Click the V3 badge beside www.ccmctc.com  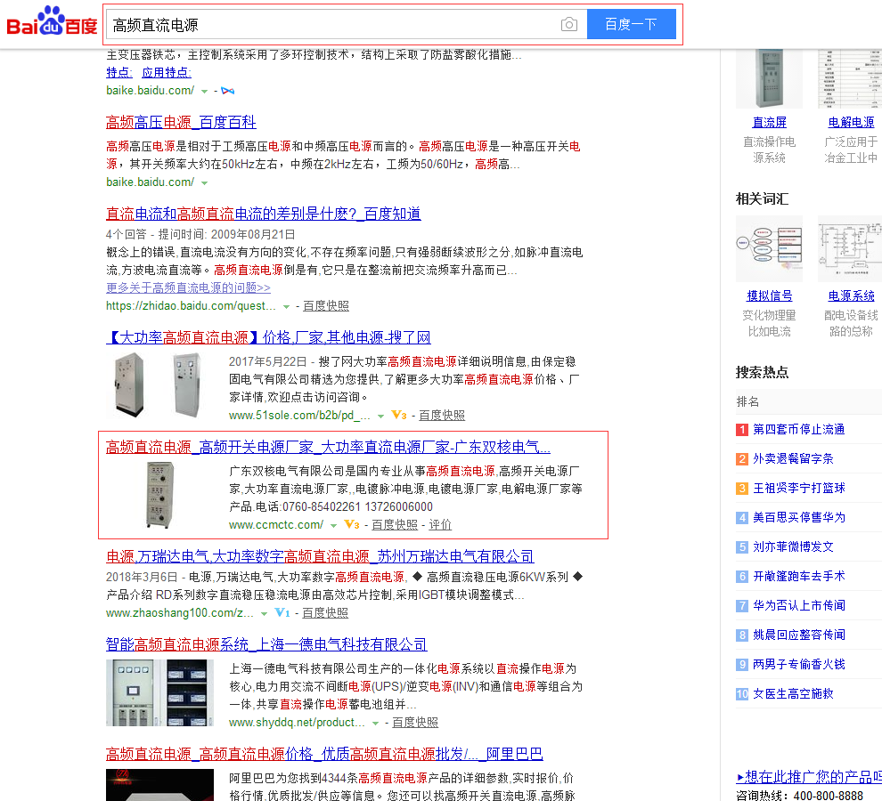(x=352, y=525)
